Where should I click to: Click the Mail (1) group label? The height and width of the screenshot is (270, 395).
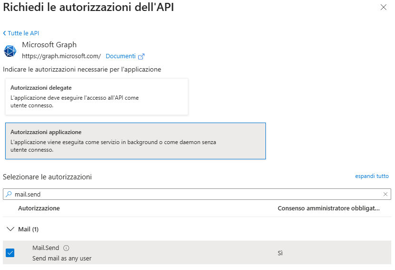(x=28, y=229)
